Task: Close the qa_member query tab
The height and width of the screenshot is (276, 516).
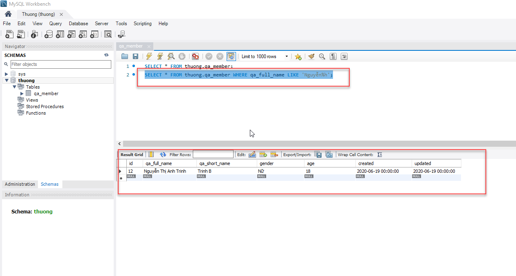Action: [x=149, y=46]
